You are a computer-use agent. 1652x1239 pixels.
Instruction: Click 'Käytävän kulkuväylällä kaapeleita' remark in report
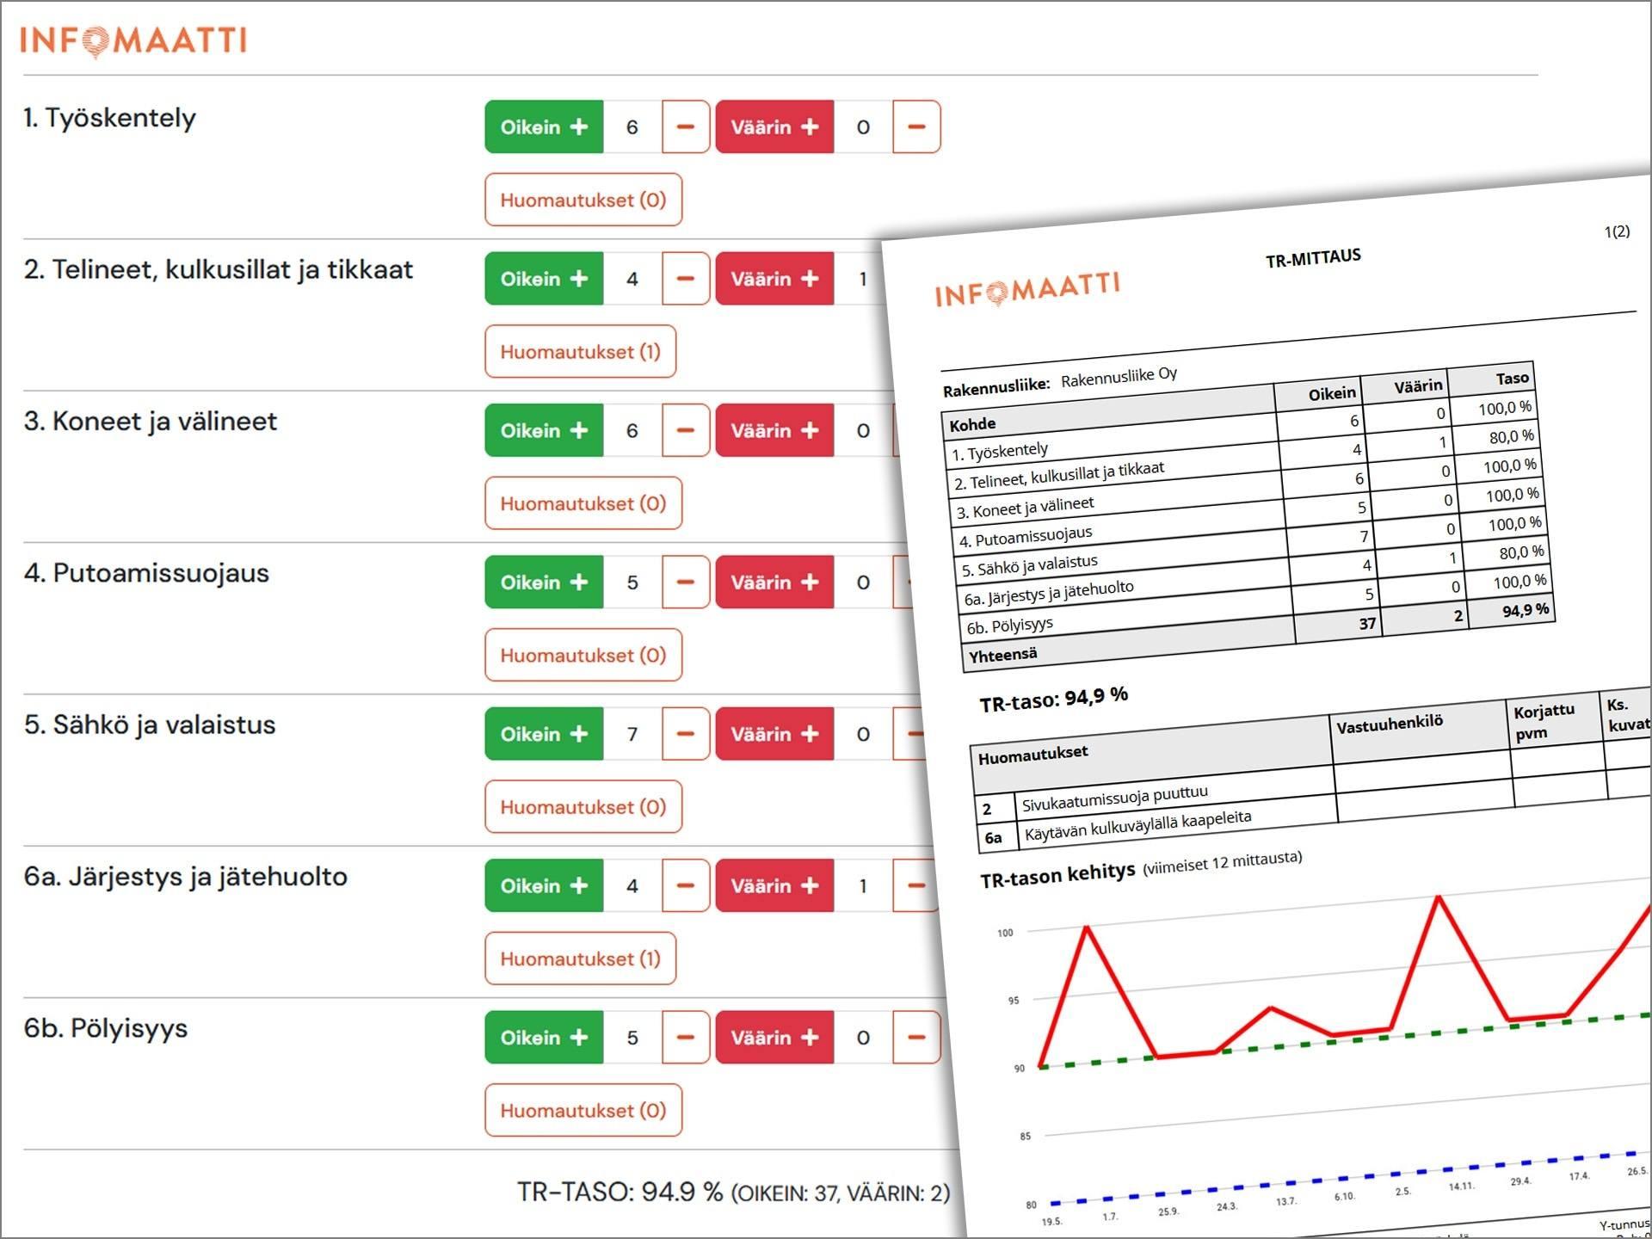pos(1137,825)
